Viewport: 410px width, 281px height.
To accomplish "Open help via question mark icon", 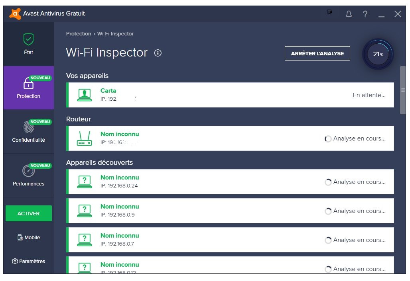I will click(x=365, y=14).
